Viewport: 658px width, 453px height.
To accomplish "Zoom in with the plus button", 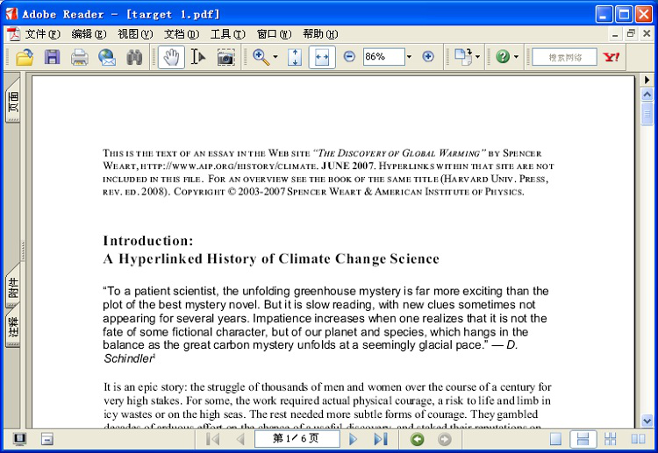I will [428, 56].
